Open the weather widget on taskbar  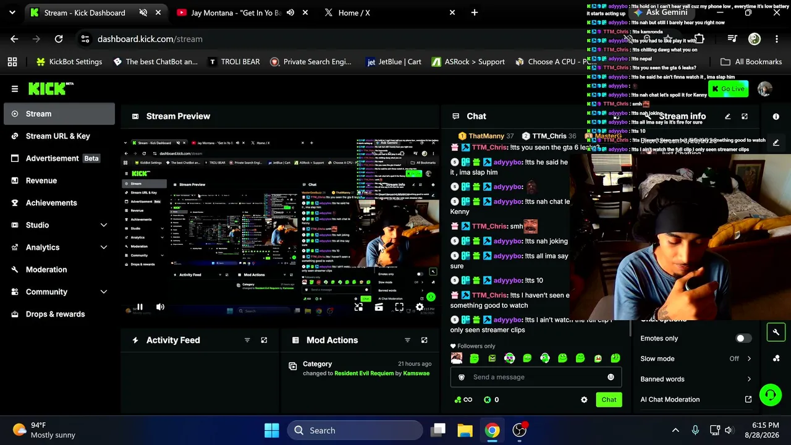pyautogui.click(x=44, y=430)
